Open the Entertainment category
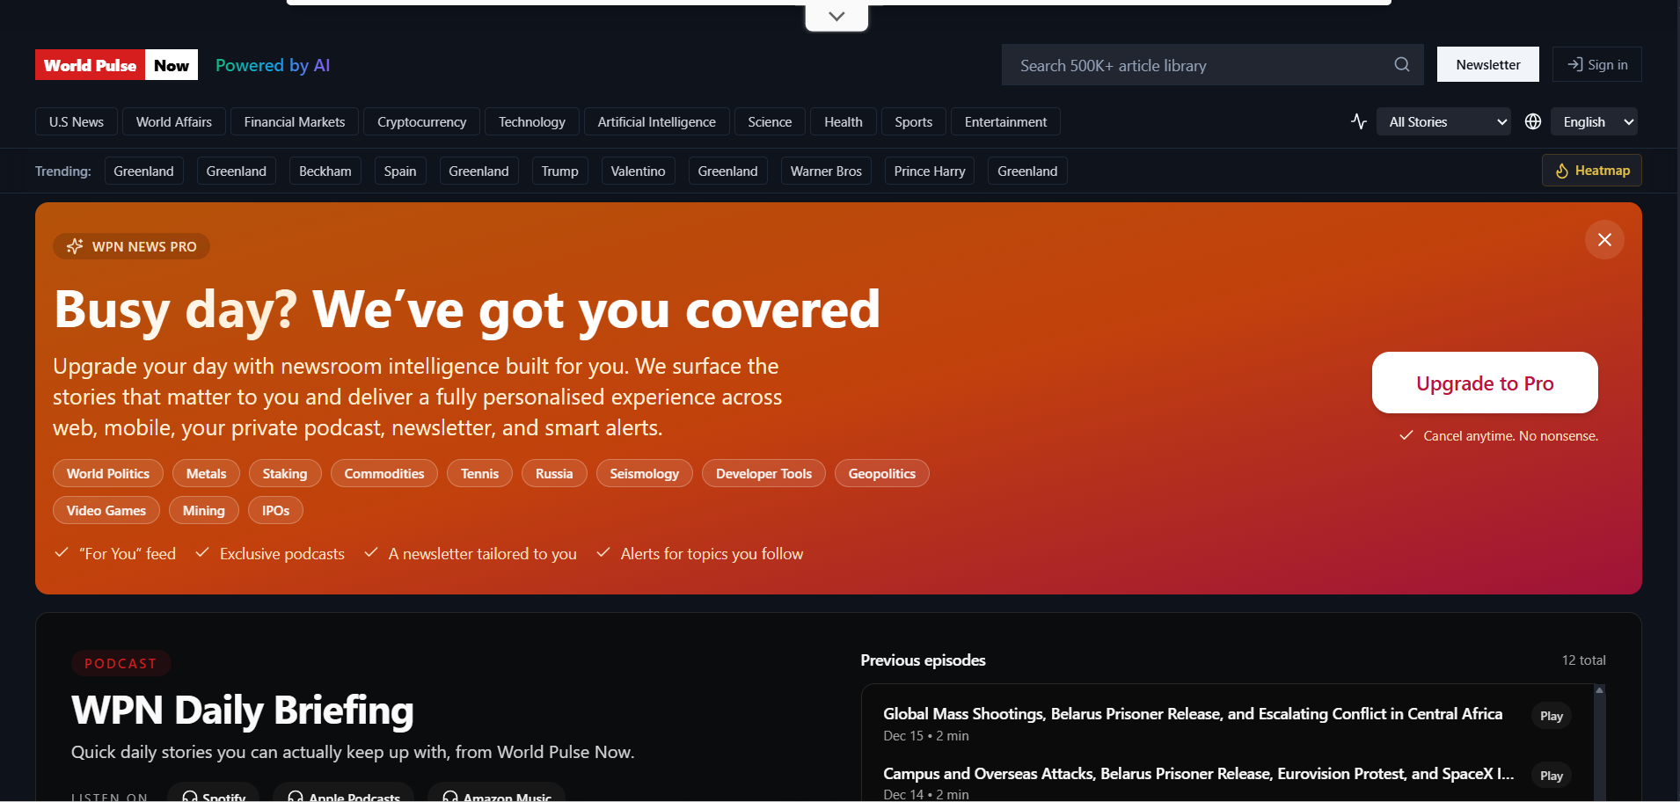Screen dimensions: 1680x802 point(1005,121)
